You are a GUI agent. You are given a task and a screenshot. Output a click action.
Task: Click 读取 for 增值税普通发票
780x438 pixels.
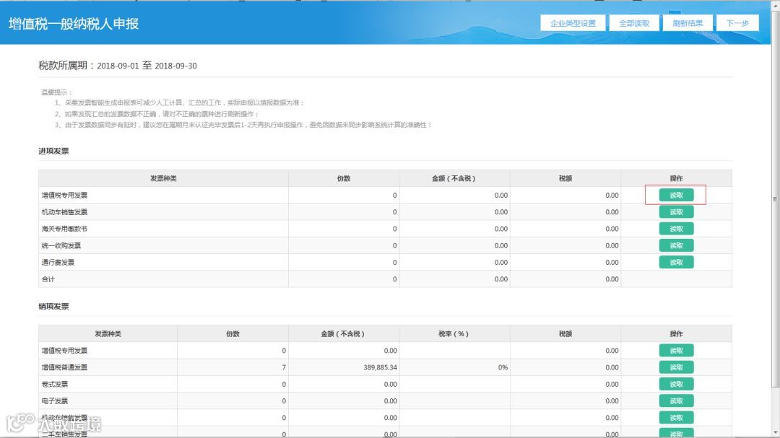tap(676, 367)
